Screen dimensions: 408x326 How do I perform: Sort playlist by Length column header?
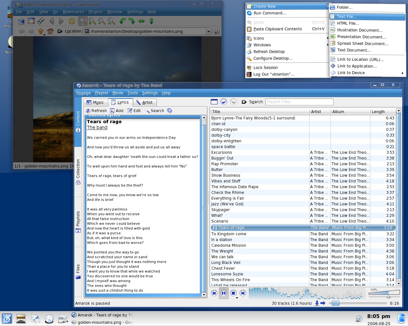pyautogui.click(x=382, y=112)
